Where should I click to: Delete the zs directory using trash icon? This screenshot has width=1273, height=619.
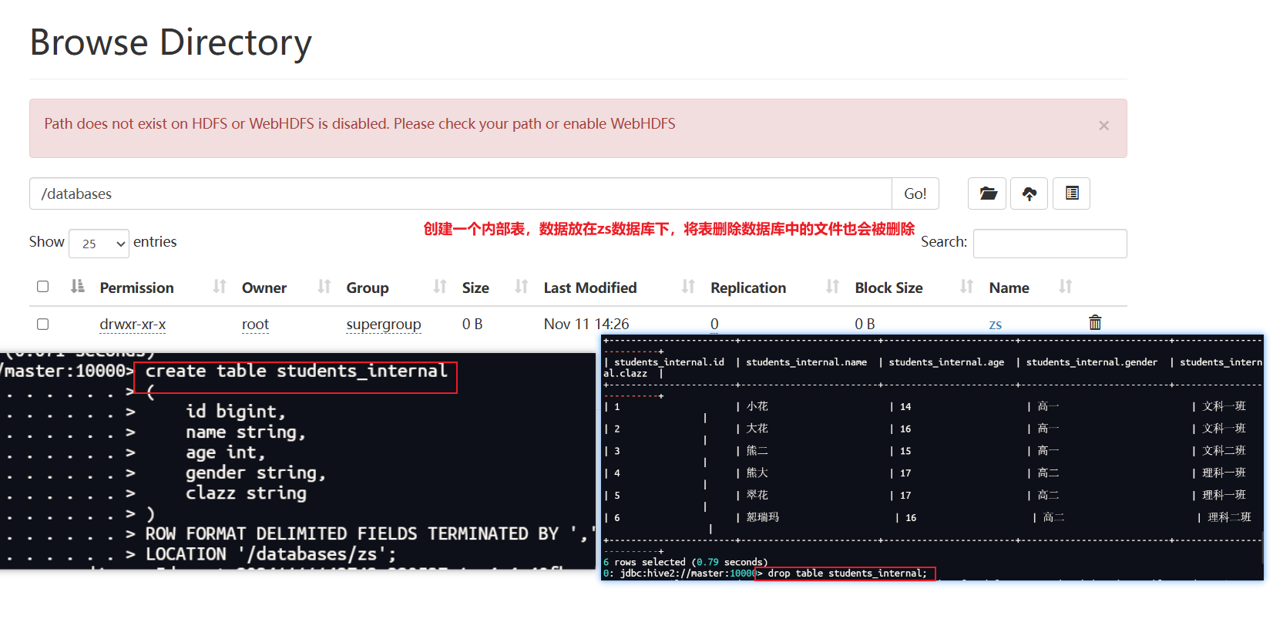coord(1095,323)
